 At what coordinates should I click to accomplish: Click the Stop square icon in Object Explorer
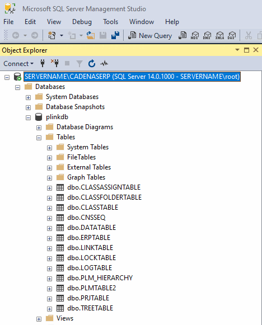(67, 63)
